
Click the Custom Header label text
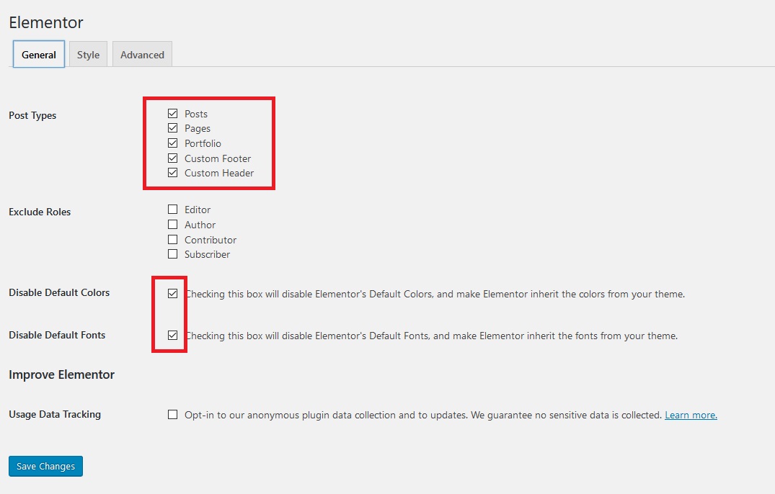click(x=219, y=174)
